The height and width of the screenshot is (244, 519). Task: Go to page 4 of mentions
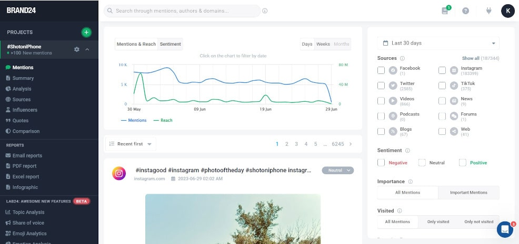pyautogui.click(x=306, y=144)
